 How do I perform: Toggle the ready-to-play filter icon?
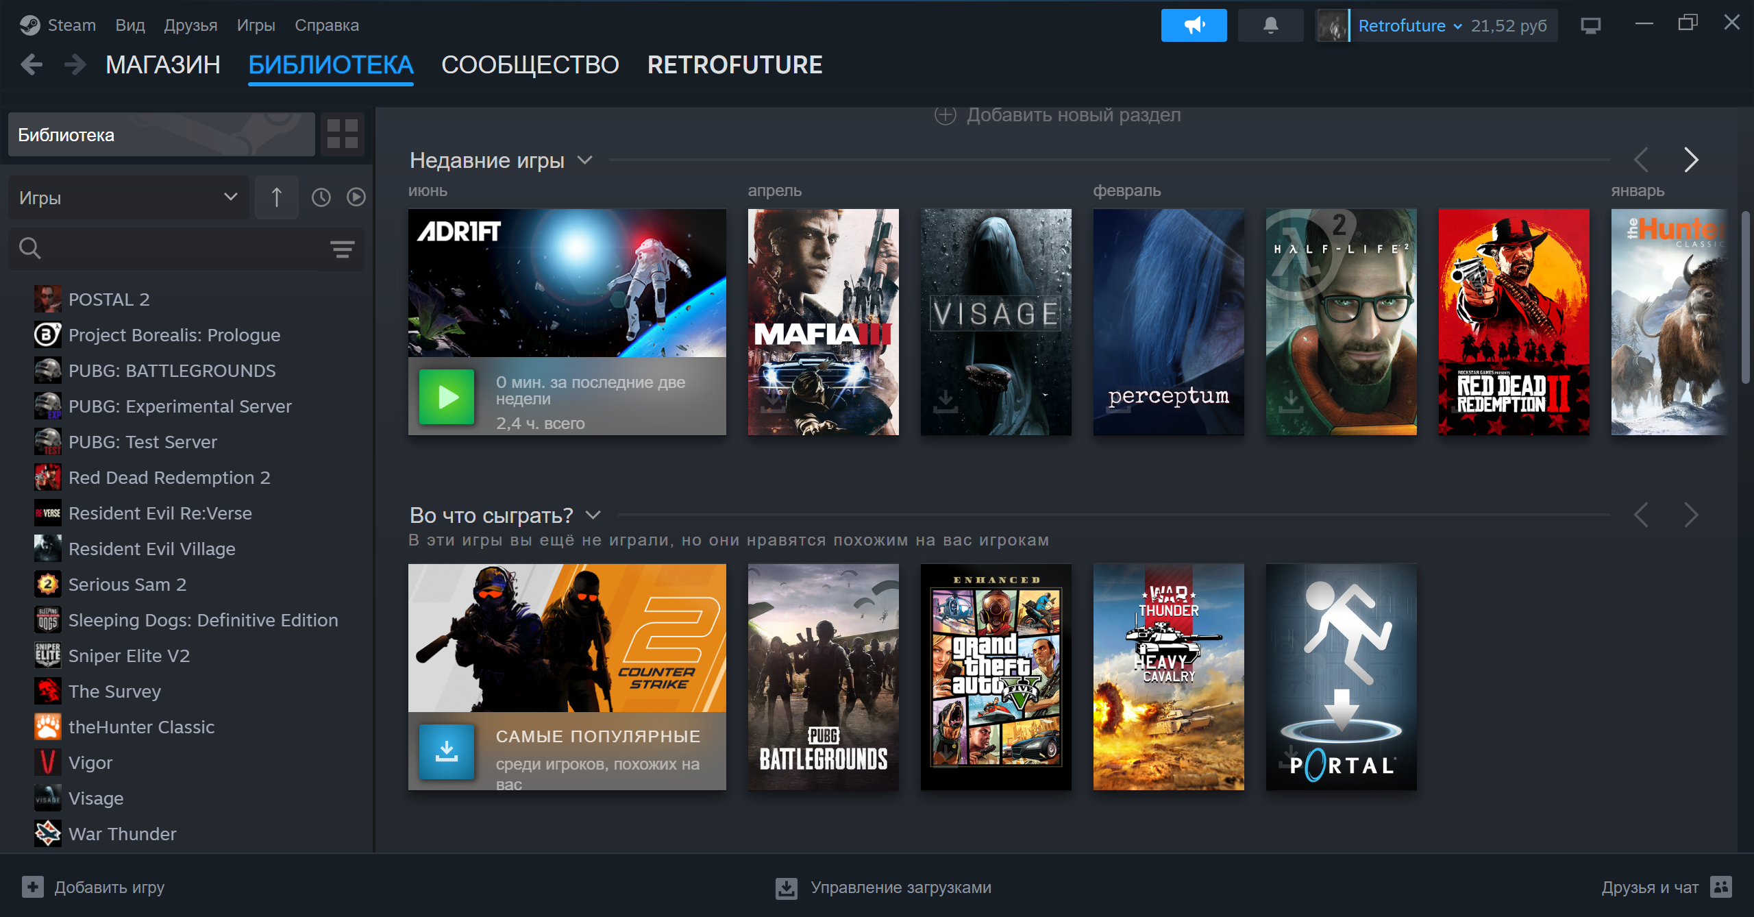[x=356, y=197]
